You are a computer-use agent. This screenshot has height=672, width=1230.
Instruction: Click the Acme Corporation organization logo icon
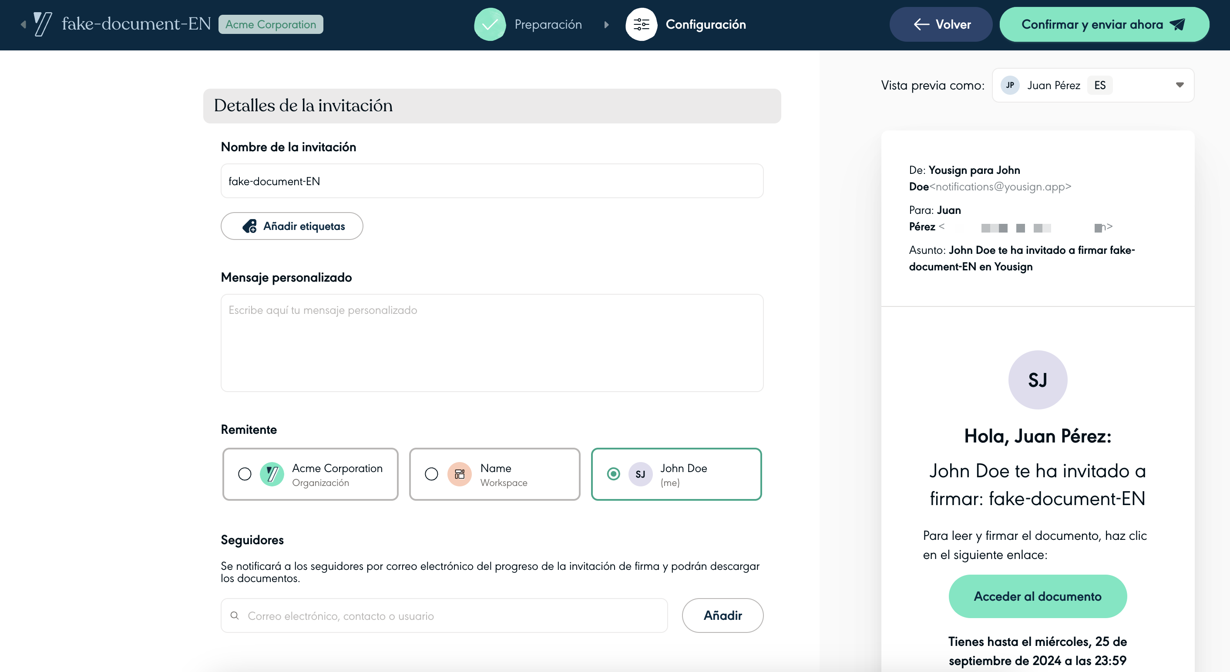point(272,474)
